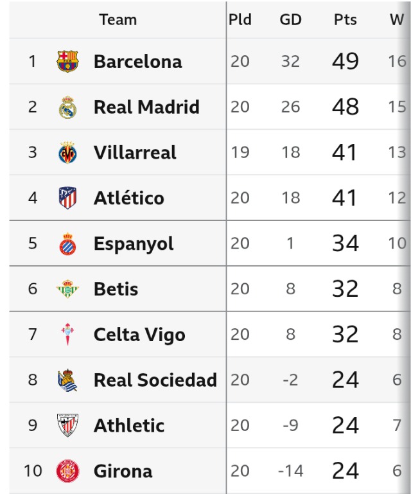Click the Betis club crest

[x=67, y=289]
